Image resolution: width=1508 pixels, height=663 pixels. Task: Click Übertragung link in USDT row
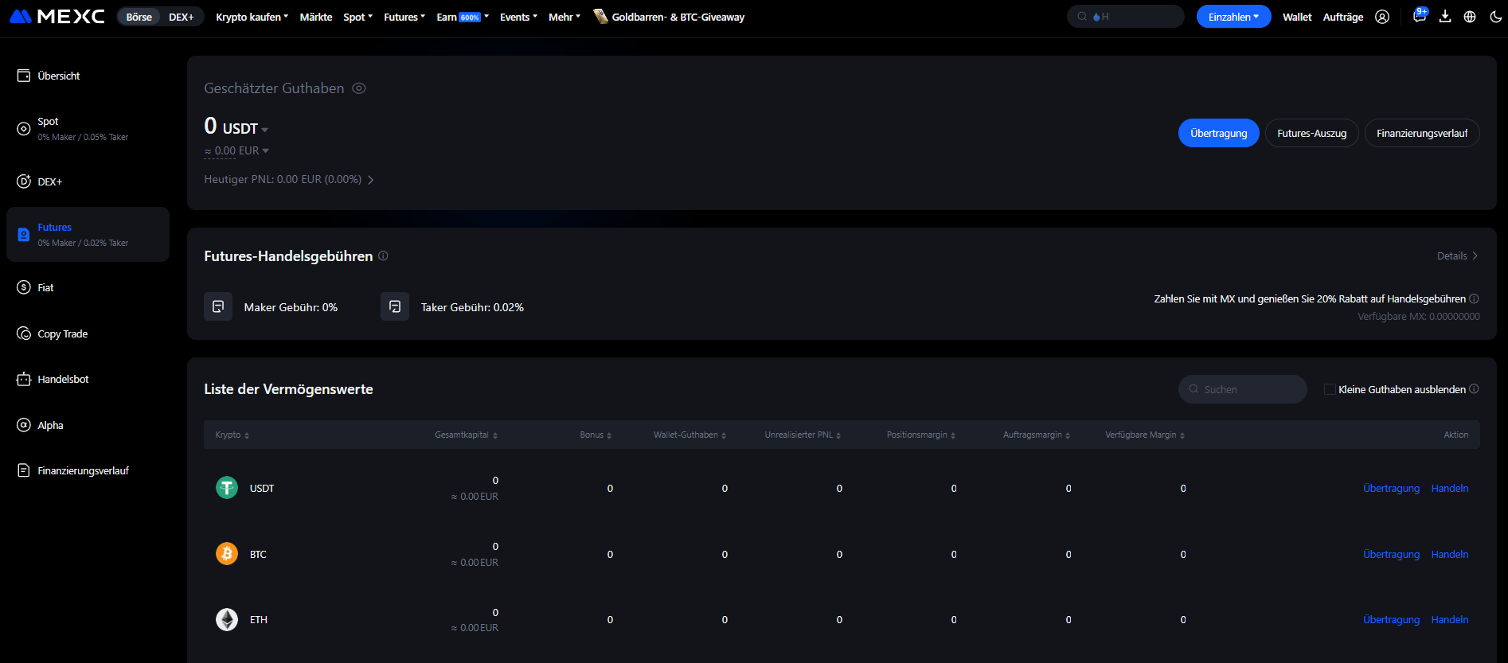pyautogui.click(x=1391, y=488)
